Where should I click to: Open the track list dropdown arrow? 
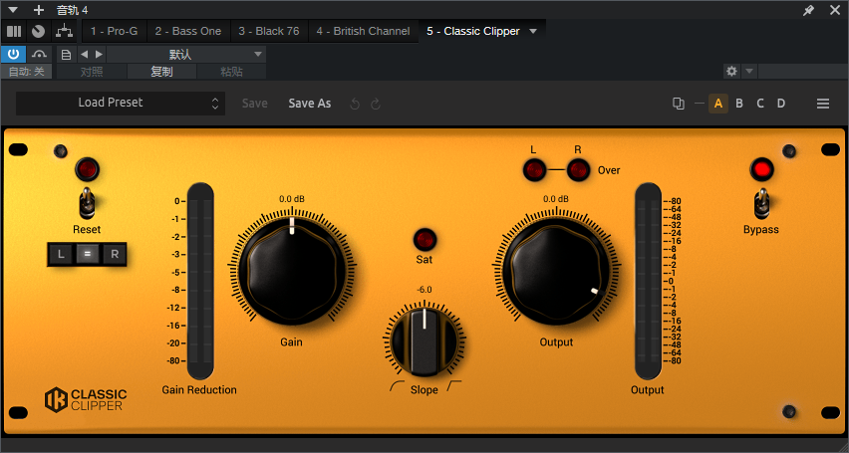coord(13,10)
